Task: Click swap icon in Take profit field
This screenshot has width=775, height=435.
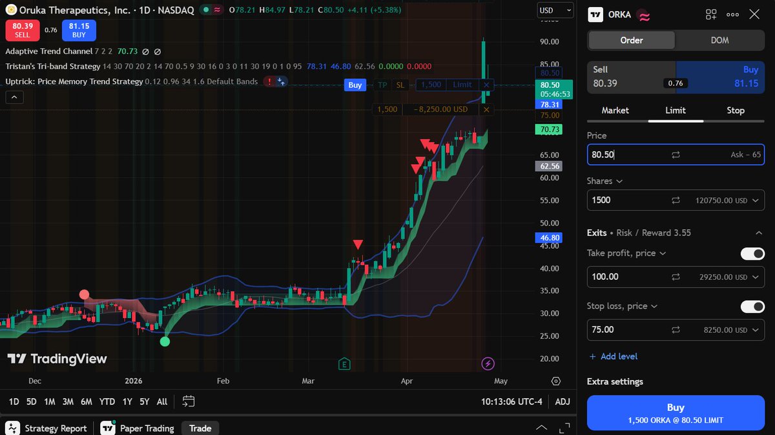Action: tap(676, 277)
